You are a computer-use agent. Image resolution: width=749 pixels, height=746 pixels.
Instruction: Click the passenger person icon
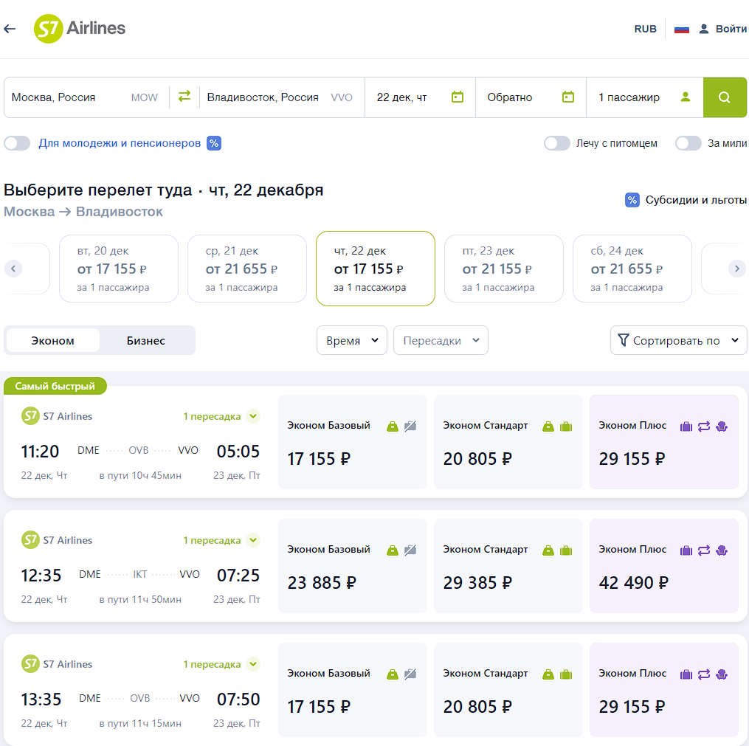(686, 97)
